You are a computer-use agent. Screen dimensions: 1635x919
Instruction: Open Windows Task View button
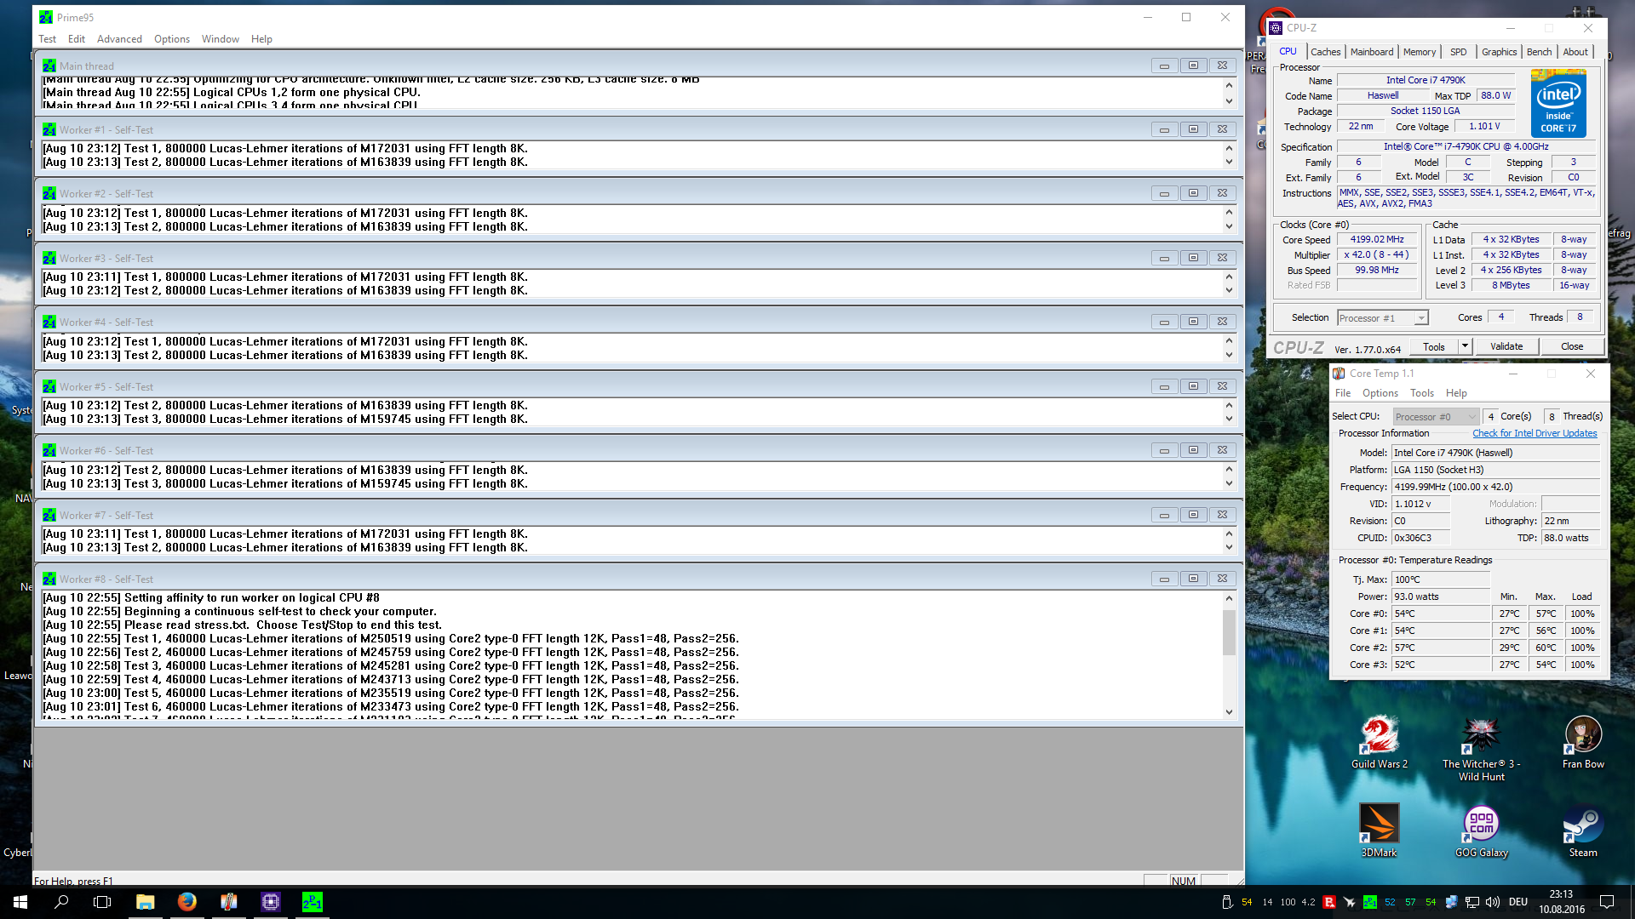coord(102,902)
